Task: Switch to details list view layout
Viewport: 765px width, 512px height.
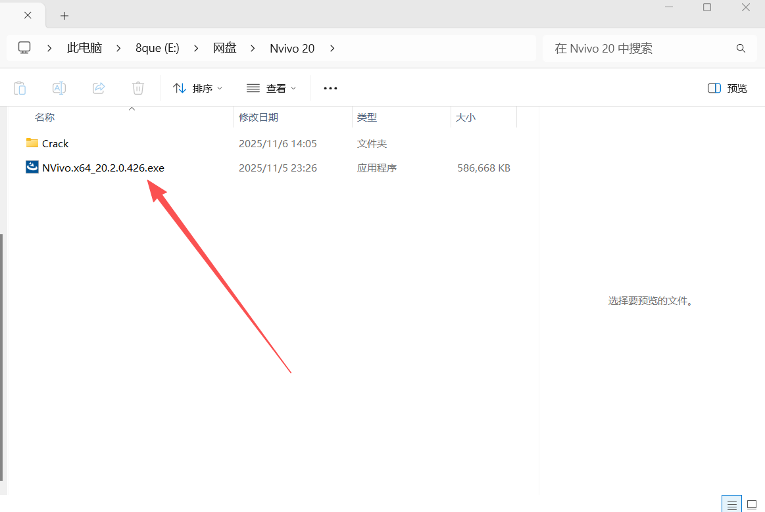Action: click(731, 504)
